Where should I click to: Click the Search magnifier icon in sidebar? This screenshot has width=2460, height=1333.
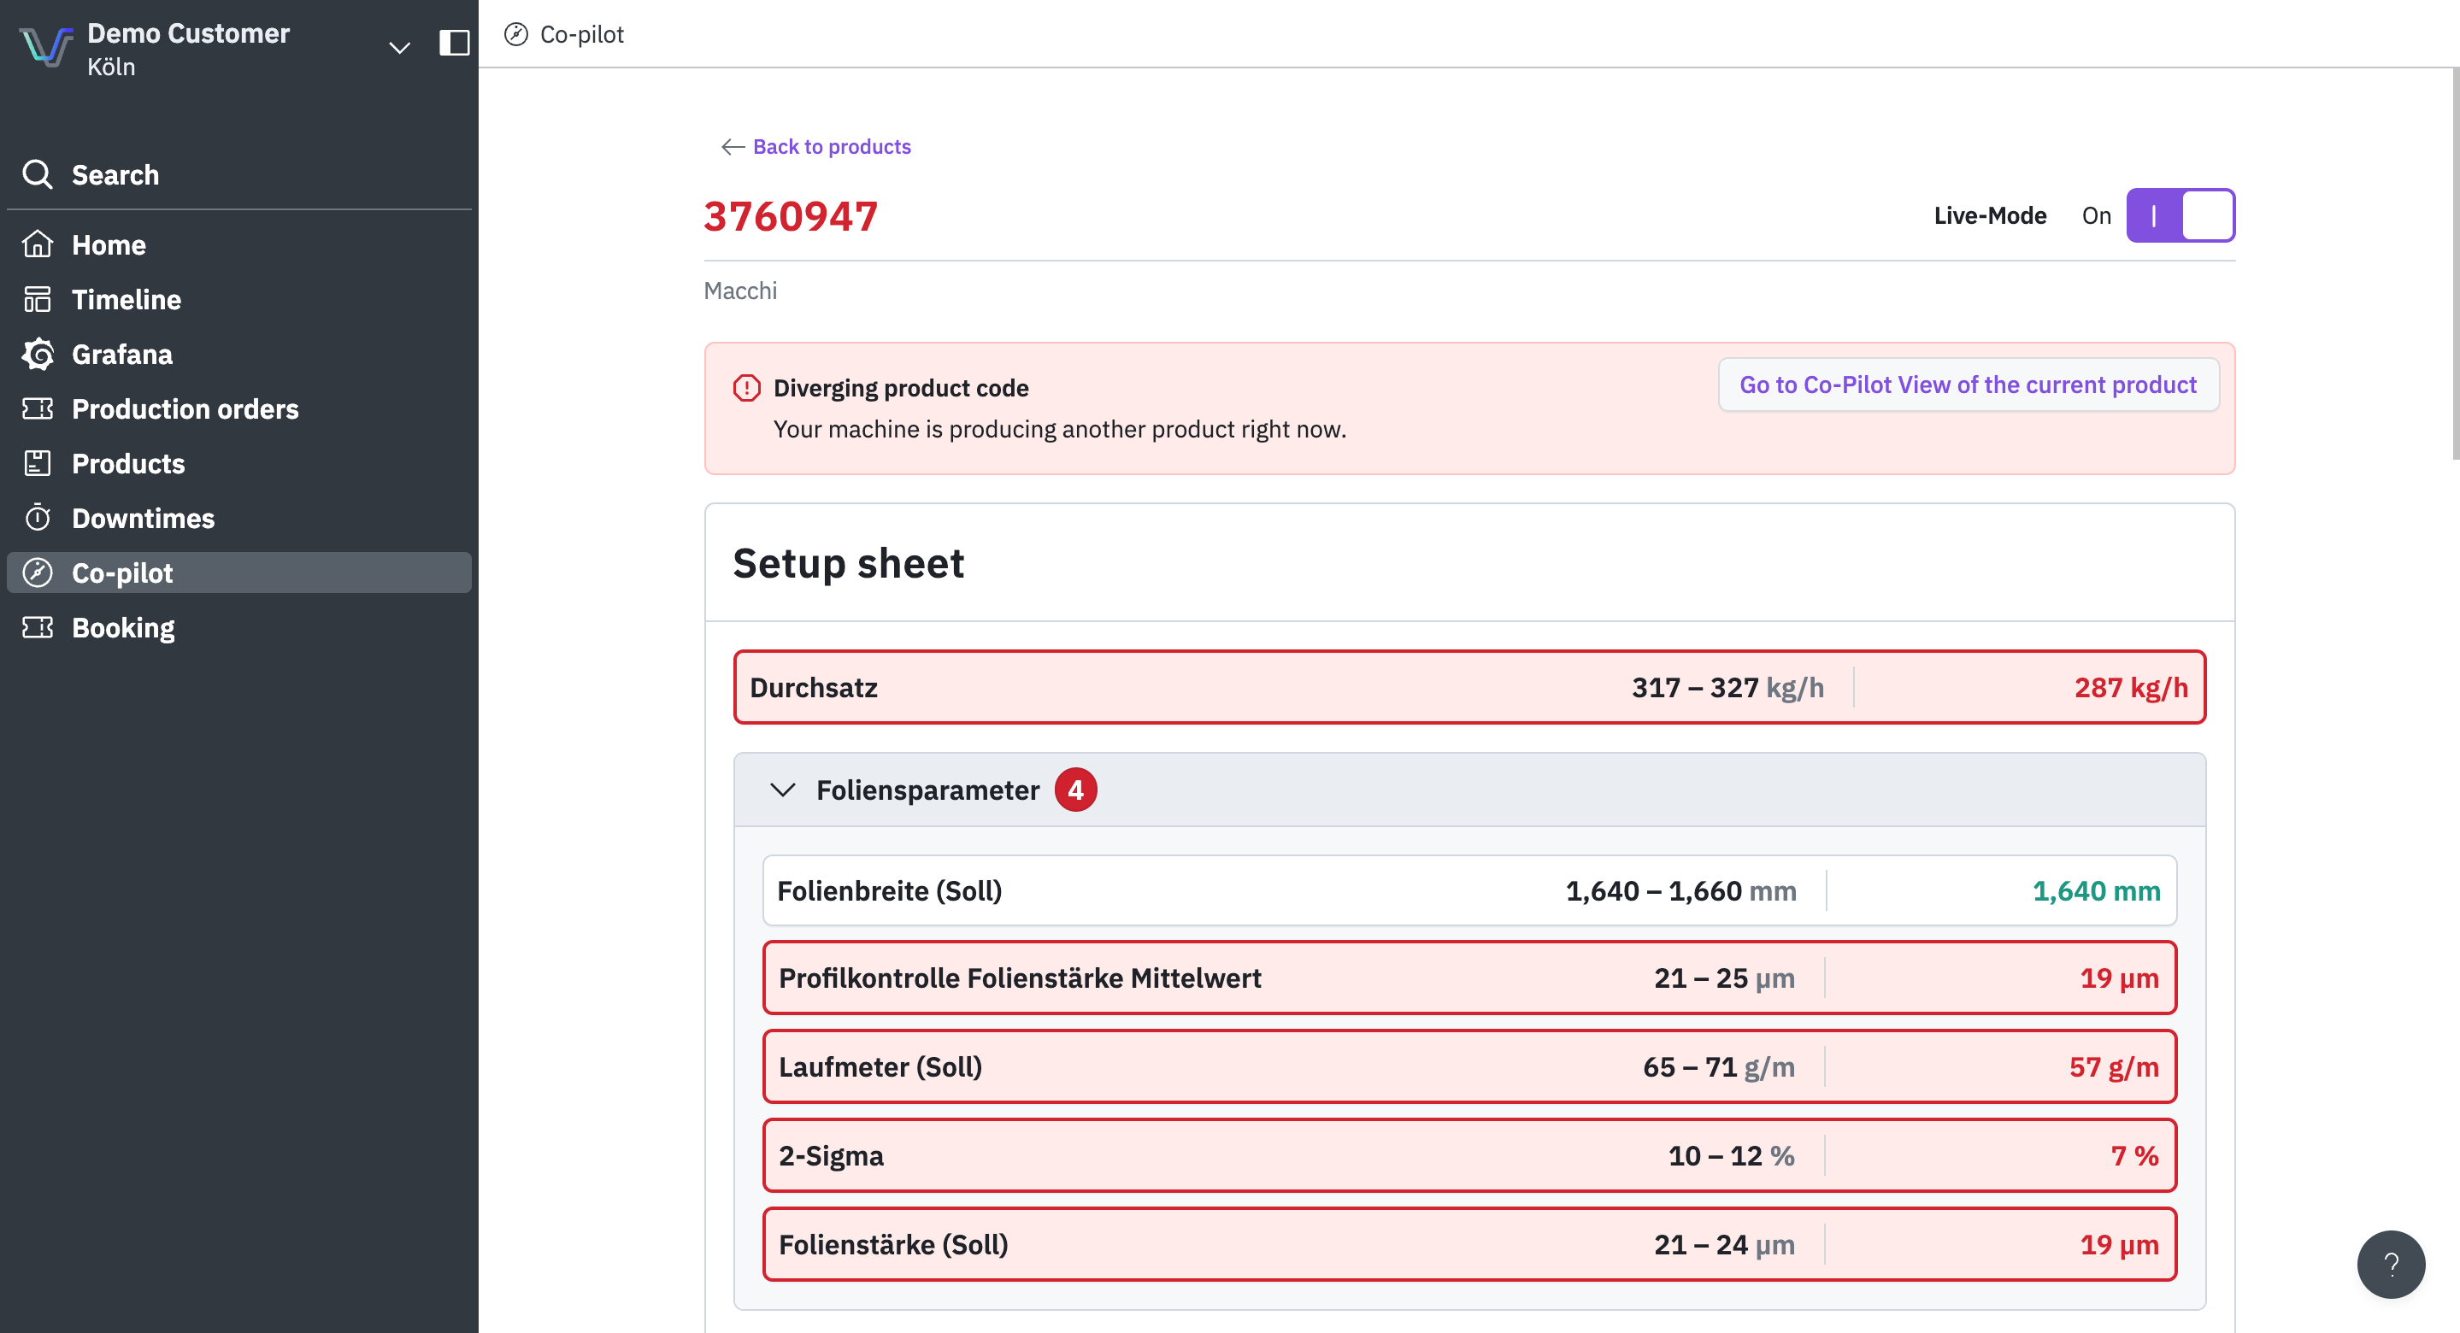pos(38,174)
